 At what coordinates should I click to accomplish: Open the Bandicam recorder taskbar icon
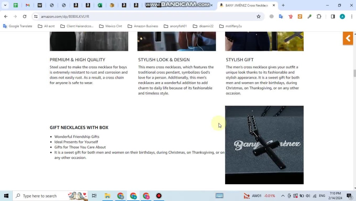(159, 196)
